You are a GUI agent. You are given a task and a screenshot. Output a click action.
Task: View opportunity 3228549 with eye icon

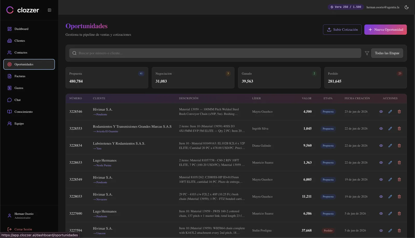tap(381, 180)
